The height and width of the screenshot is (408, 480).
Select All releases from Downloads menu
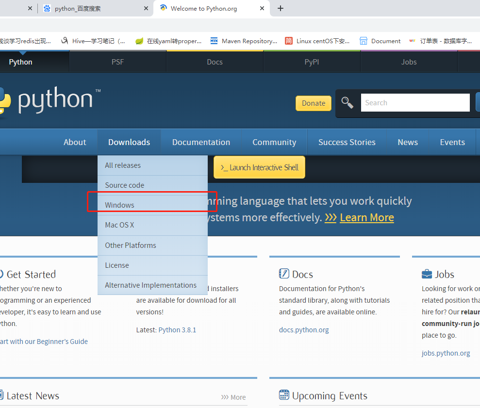point(152,165)
